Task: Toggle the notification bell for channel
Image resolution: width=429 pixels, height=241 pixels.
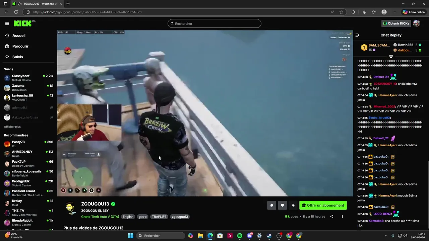Action: click(x=271, y=206)
